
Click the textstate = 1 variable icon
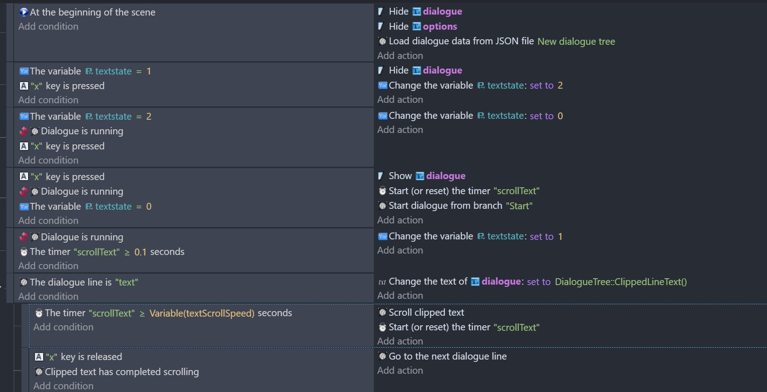tap(24, 71)
